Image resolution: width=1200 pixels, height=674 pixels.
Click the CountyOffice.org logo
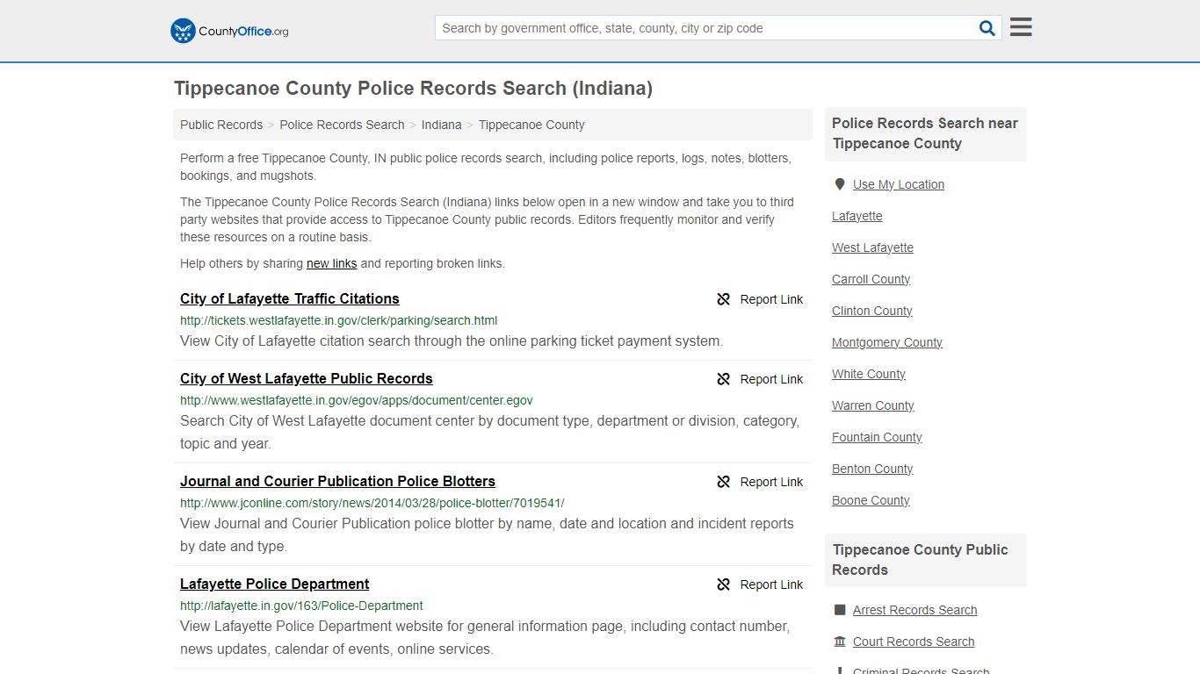(229, 31)
